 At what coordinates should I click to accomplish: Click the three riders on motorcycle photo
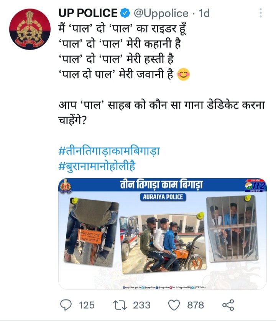(x=163, y=244)
